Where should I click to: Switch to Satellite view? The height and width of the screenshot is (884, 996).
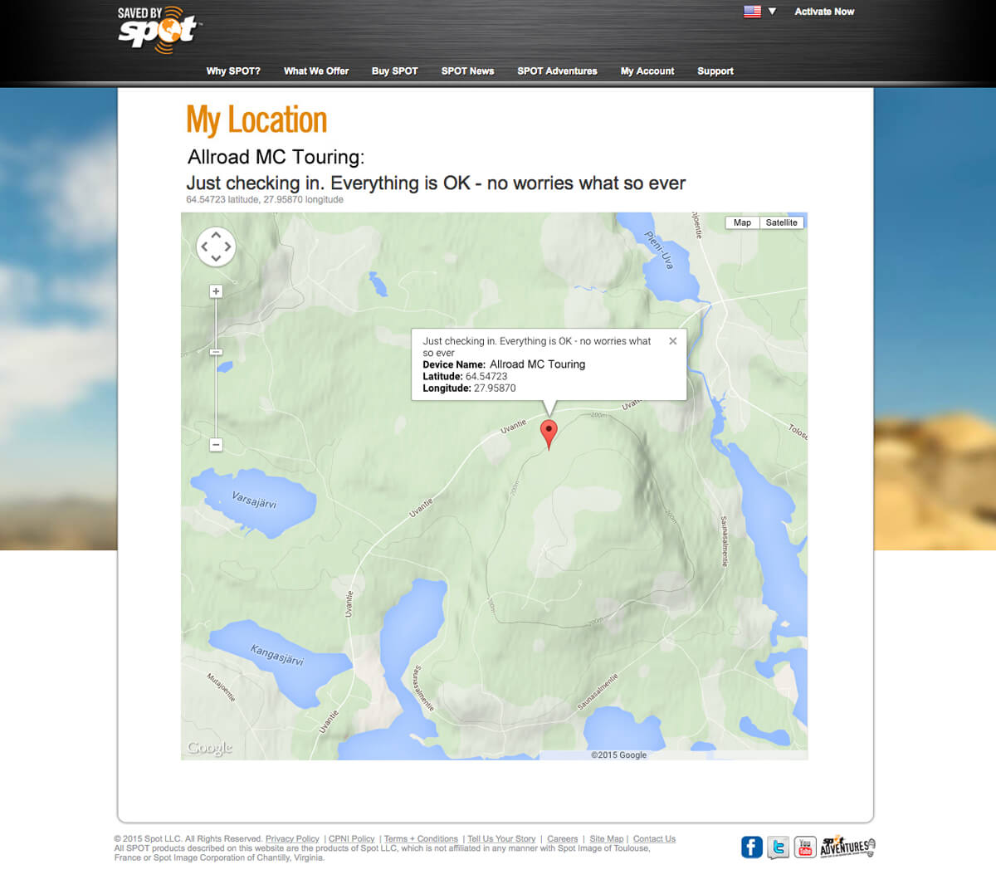point(781,222)
